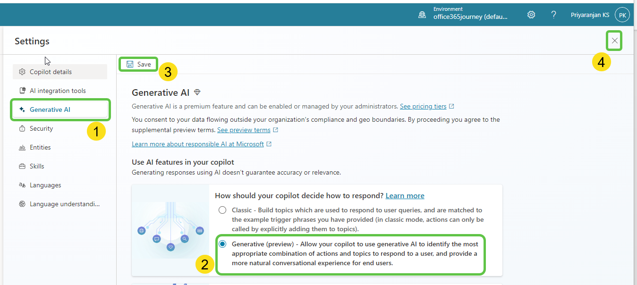Open the PK profile avatar menu

(622, 14)
